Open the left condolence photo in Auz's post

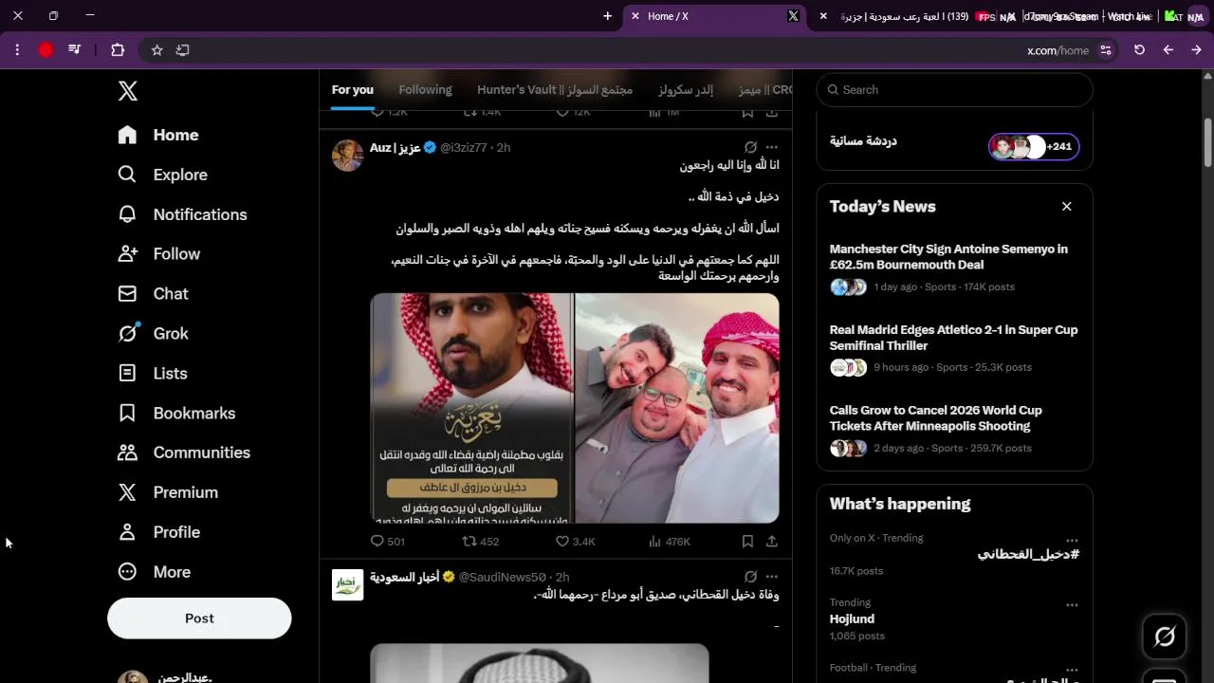(471, 408)
